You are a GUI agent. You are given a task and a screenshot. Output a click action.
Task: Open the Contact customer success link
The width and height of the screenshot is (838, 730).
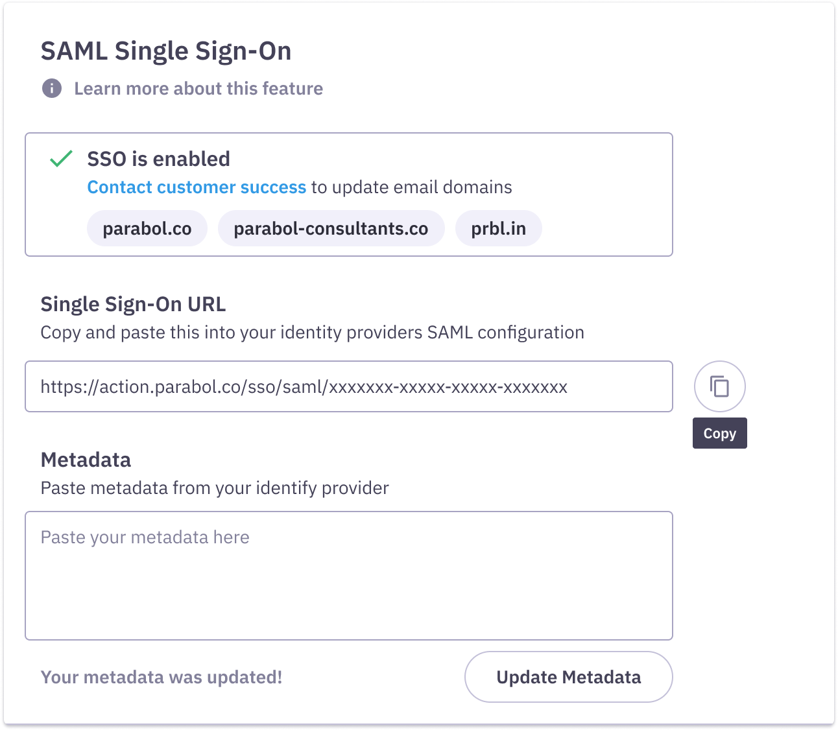[x=197, y=187]
